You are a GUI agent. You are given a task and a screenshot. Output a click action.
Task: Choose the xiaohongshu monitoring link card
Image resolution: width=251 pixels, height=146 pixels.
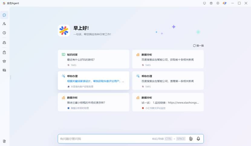point(168,102)
